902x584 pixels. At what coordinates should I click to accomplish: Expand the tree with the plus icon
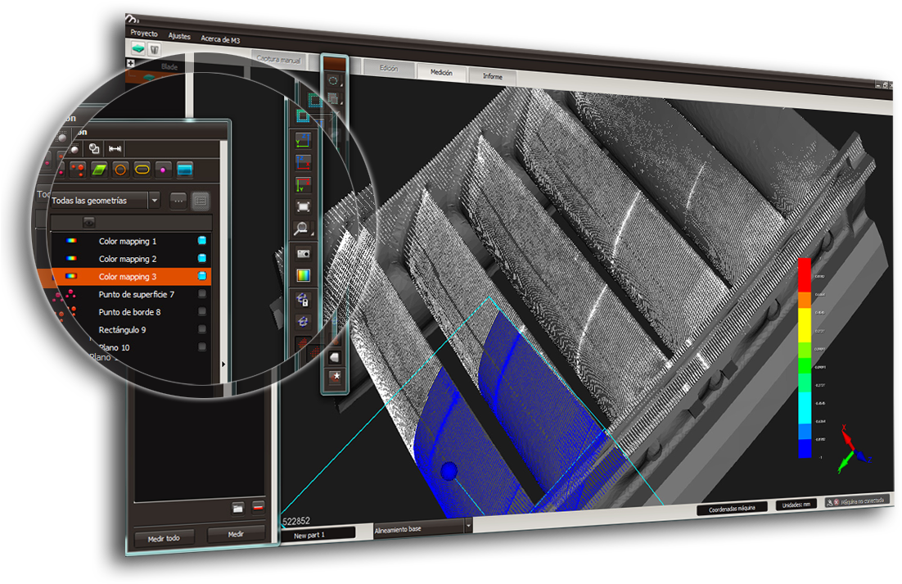(x=131, y=63)
